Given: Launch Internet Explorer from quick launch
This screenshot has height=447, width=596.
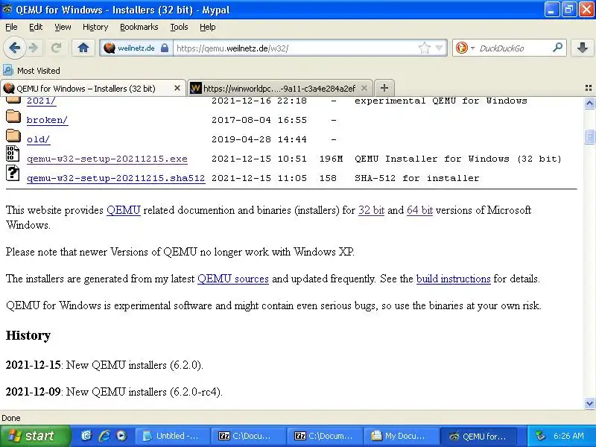Looking at the screenshot, I should [x=104, y=436].
